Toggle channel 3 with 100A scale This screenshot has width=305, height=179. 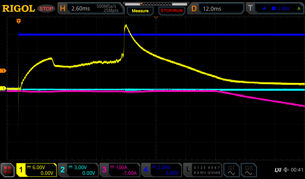click(x=119, y=170)
